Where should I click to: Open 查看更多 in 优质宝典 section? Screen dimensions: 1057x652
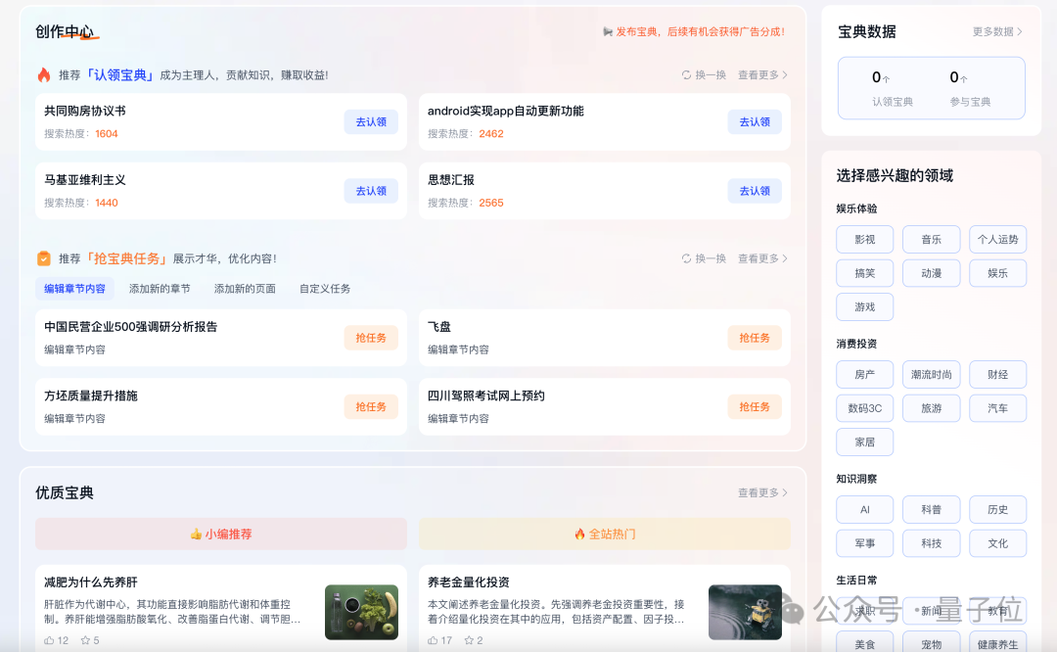(x=762, y=492)
